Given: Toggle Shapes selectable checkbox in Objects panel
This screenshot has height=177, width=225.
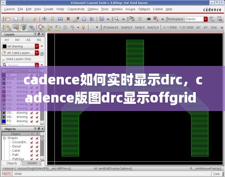Looking at the screenshot, I should [37, 138].
